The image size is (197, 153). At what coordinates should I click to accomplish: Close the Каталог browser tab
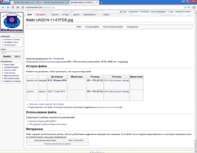[67, 3]
